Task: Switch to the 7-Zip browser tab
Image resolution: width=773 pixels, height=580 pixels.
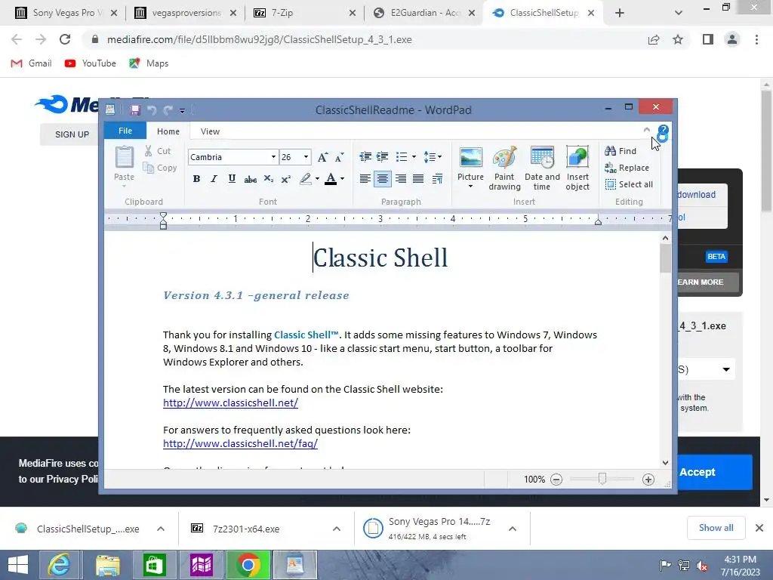Action: click(305, 13)
